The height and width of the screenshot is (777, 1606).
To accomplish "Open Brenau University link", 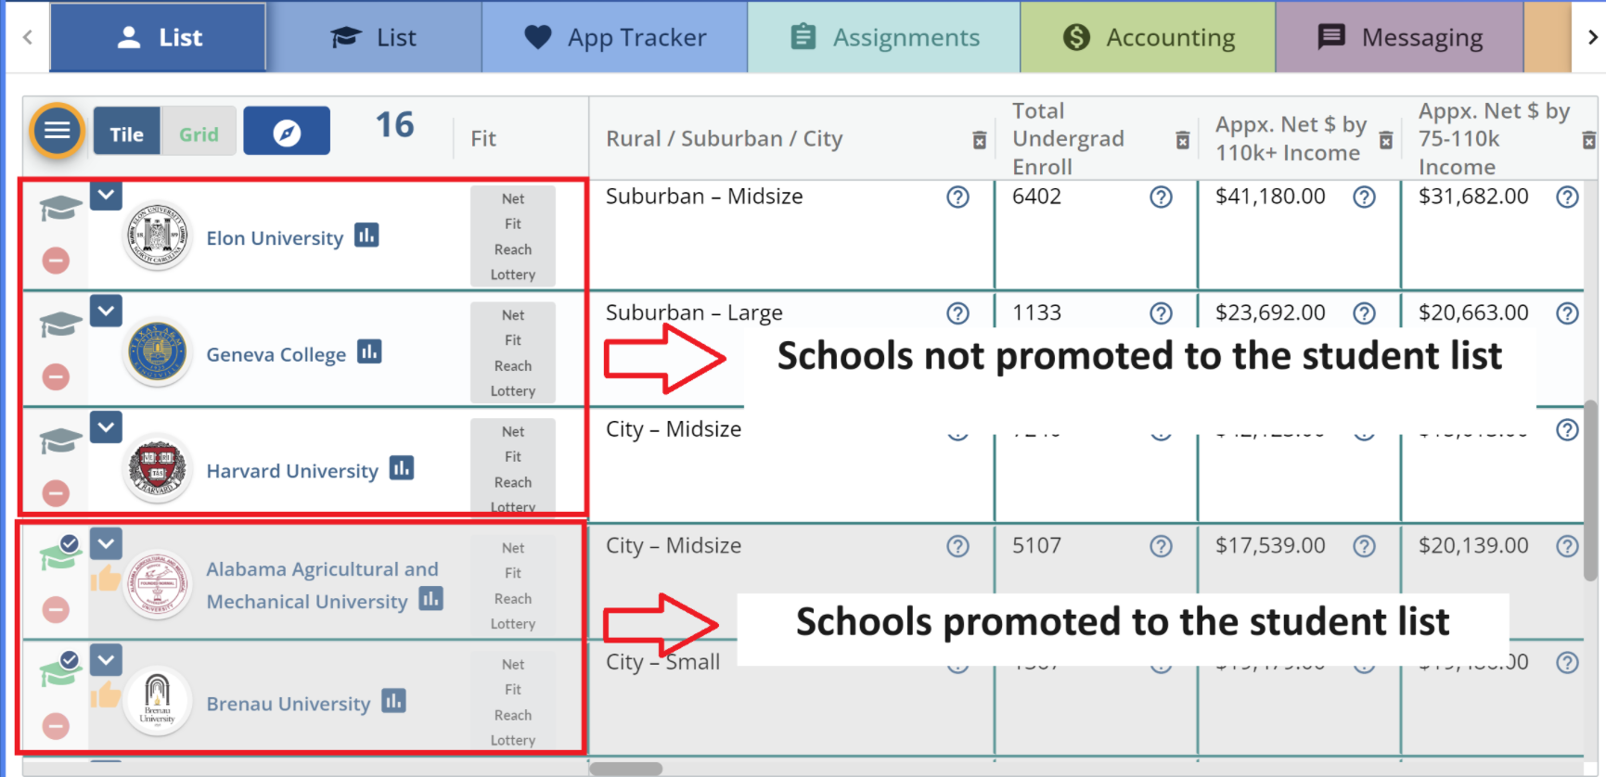I will tap(288, 704).
